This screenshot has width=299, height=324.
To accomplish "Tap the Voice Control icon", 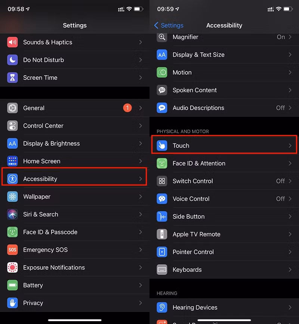I will pyautogui.click(x=162, y=199).
